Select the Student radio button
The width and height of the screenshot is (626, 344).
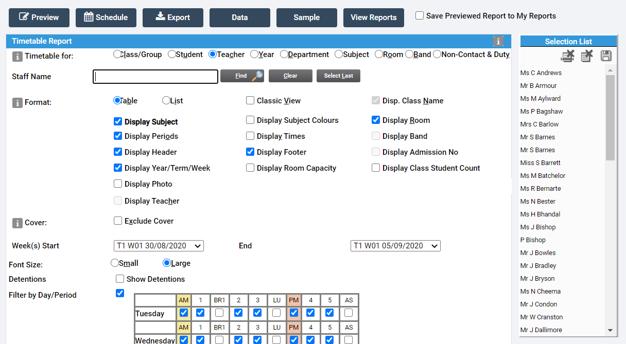(x=170, y=53)
